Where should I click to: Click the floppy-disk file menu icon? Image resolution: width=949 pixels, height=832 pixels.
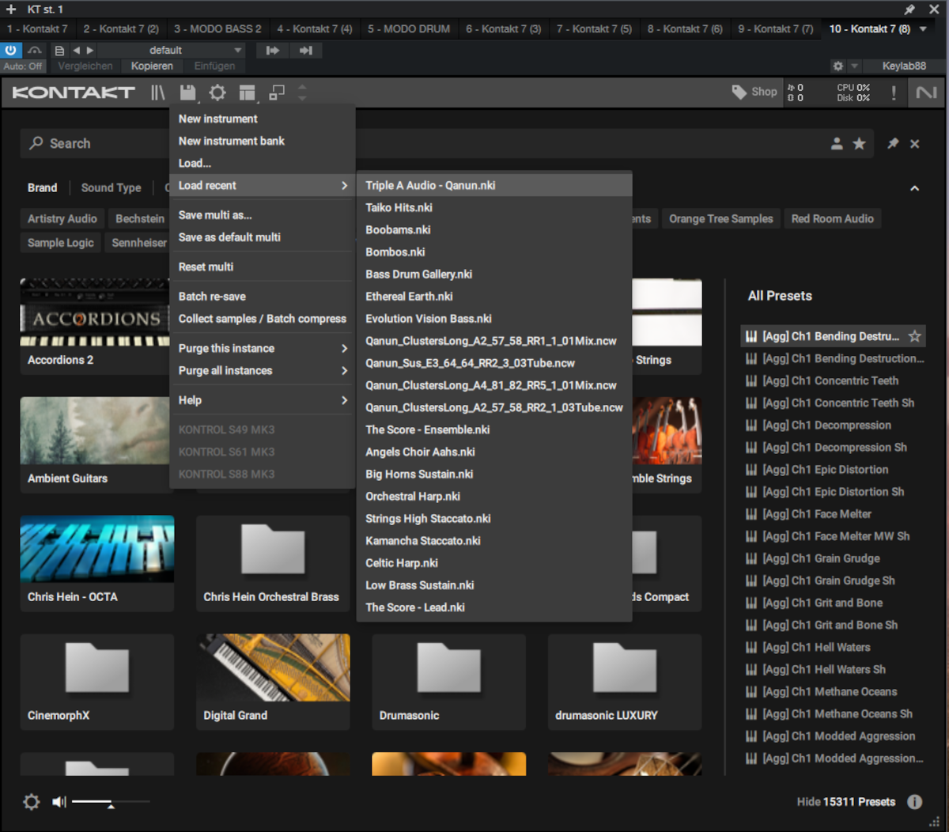click(187, 93)
